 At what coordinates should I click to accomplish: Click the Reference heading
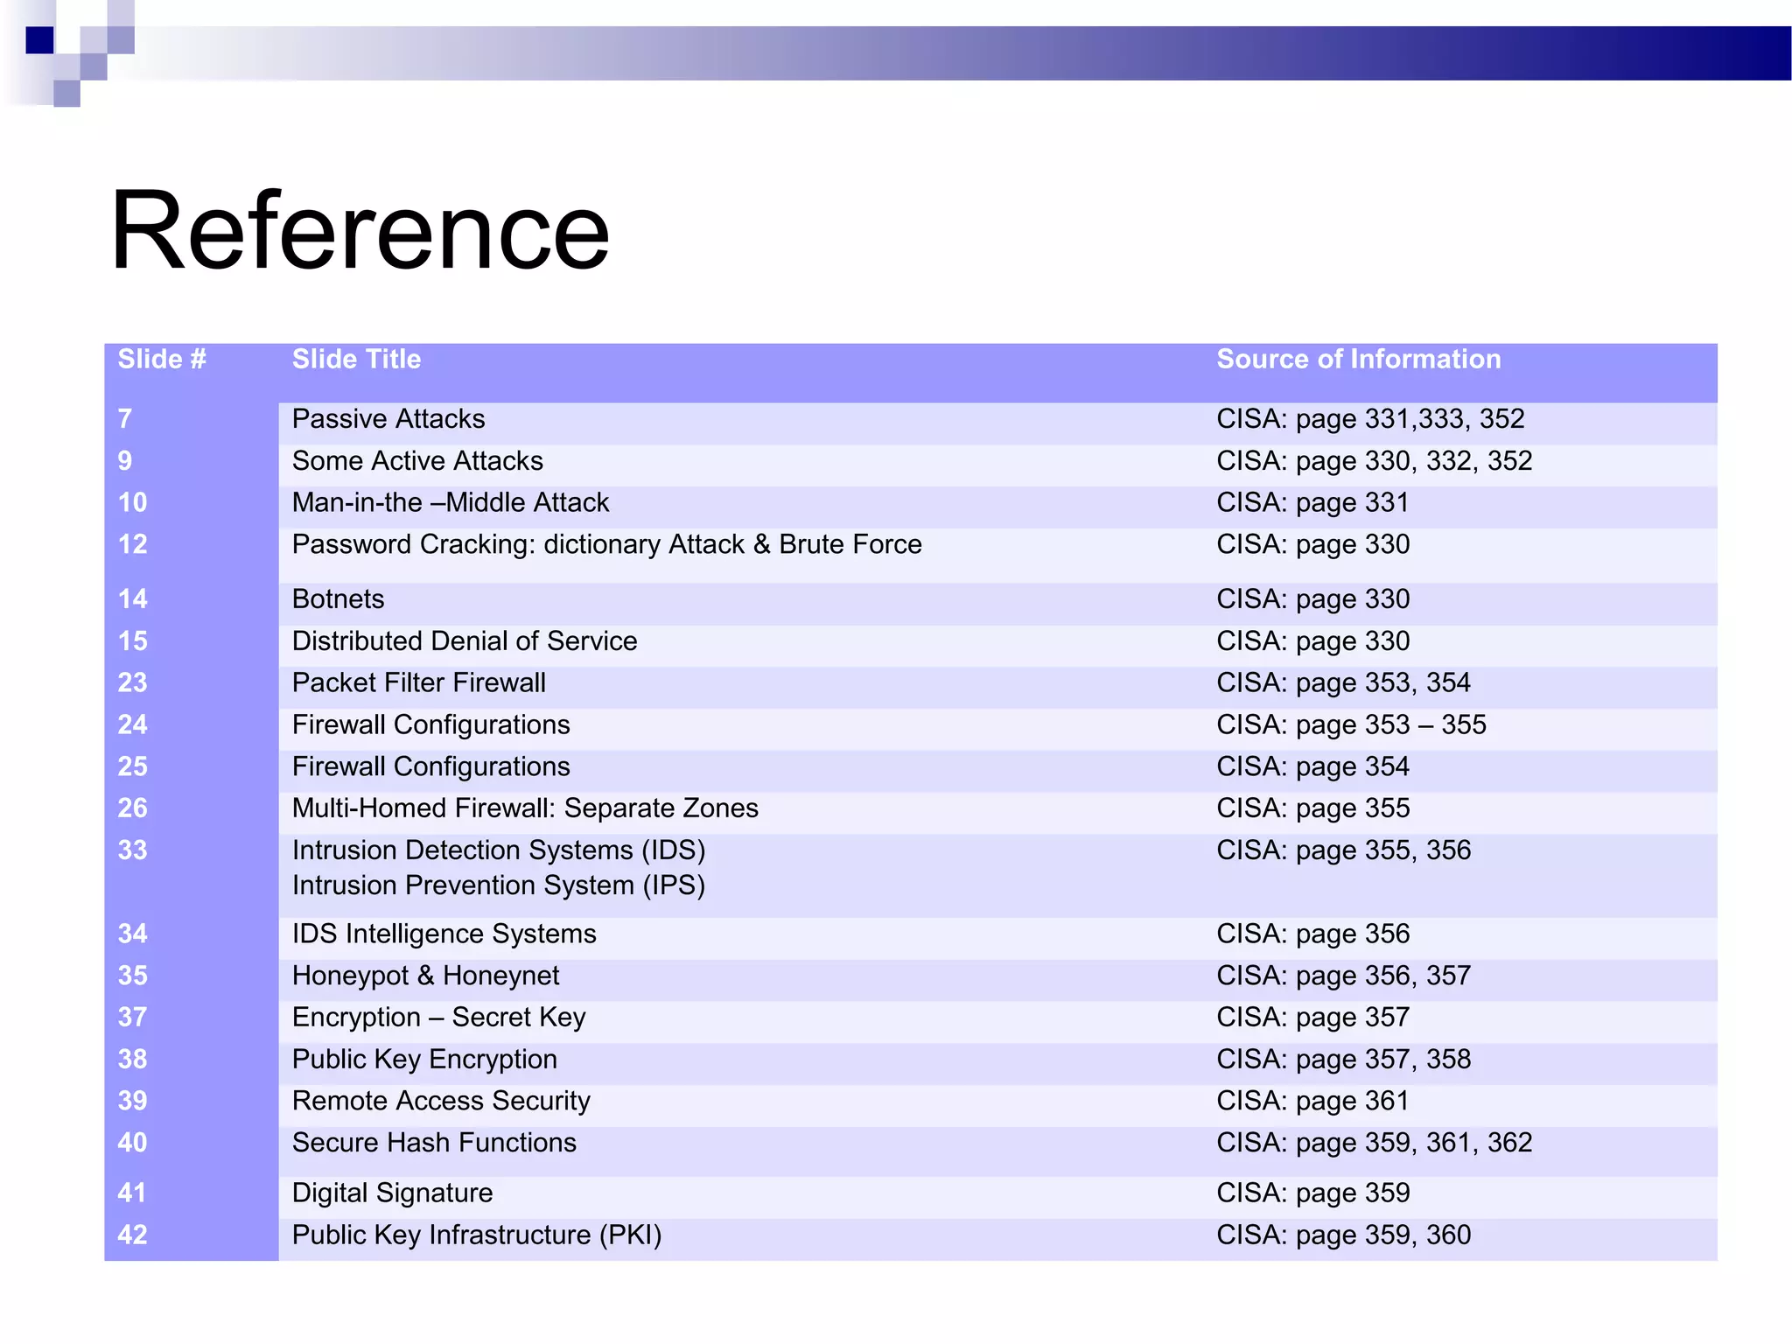pyautogui.click(x=360, y=232)
